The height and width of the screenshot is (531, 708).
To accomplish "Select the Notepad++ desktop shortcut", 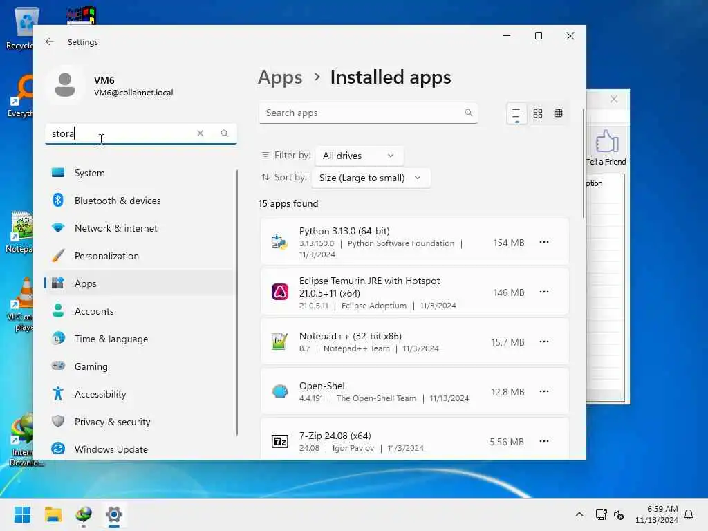I will point(20,232).
